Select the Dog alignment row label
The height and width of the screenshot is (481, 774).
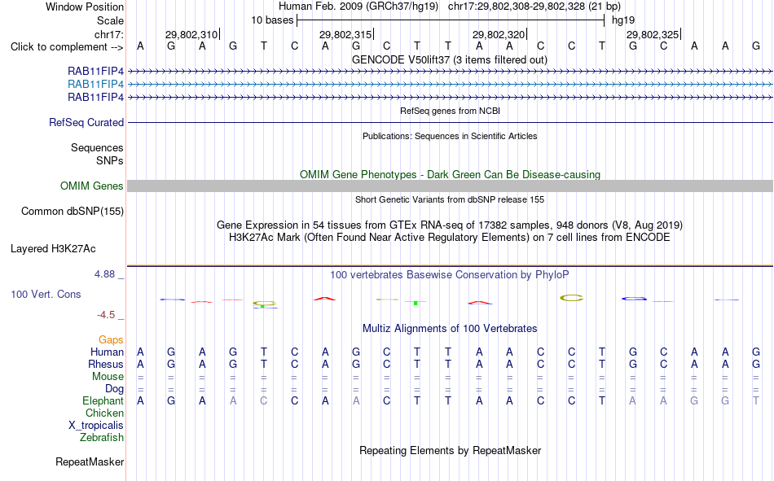point(114,389)
